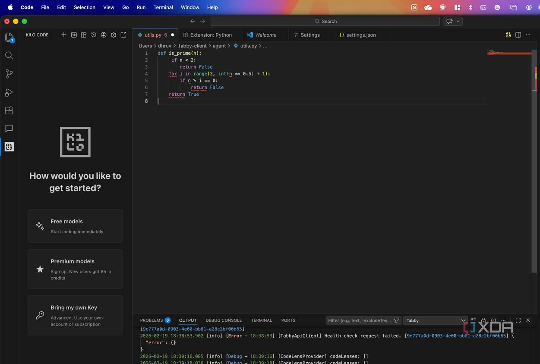Switch to the Terminal panel tab
The width and height of the screenshot is (540, 364).
(262, 320)
